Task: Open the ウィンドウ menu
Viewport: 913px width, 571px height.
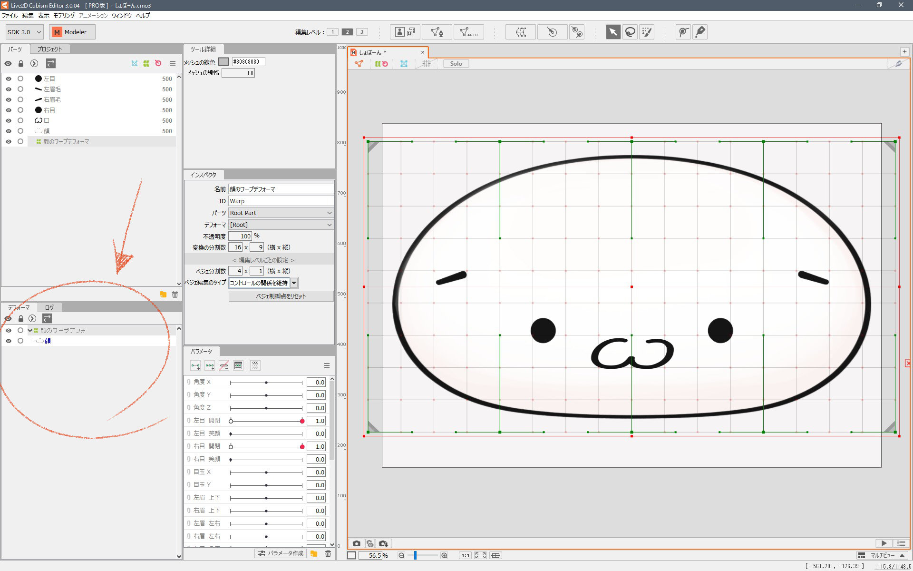Action: click(x=122, y=16)
